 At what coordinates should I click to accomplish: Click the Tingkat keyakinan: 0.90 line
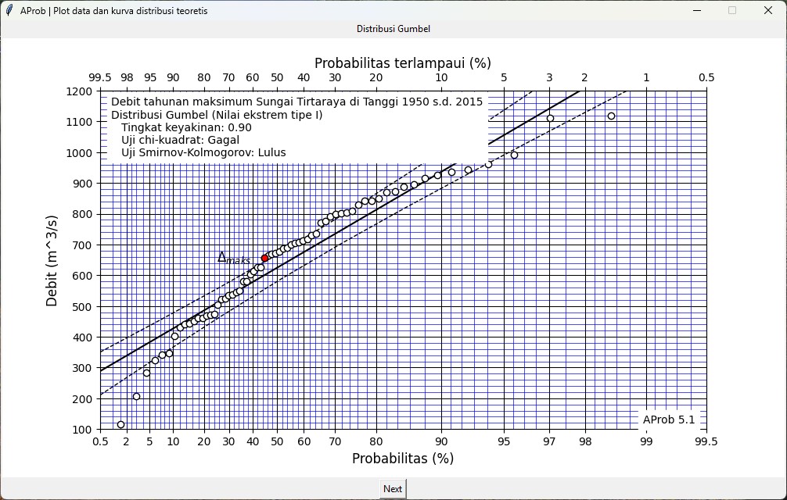(x=186, y=127)
